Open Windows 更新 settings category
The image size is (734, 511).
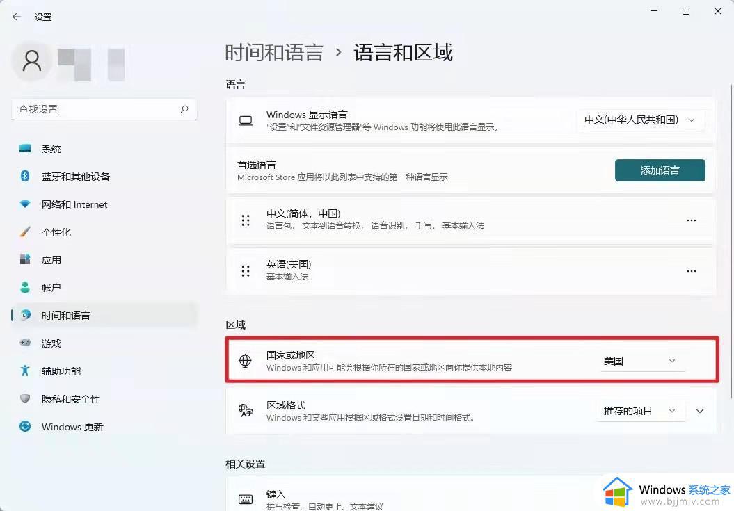coord(104,427)
